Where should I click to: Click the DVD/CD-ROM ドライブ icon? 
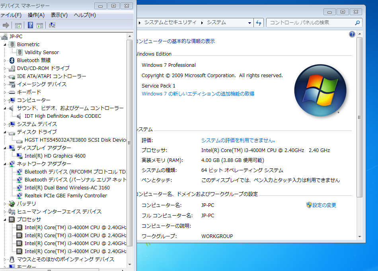12,68
